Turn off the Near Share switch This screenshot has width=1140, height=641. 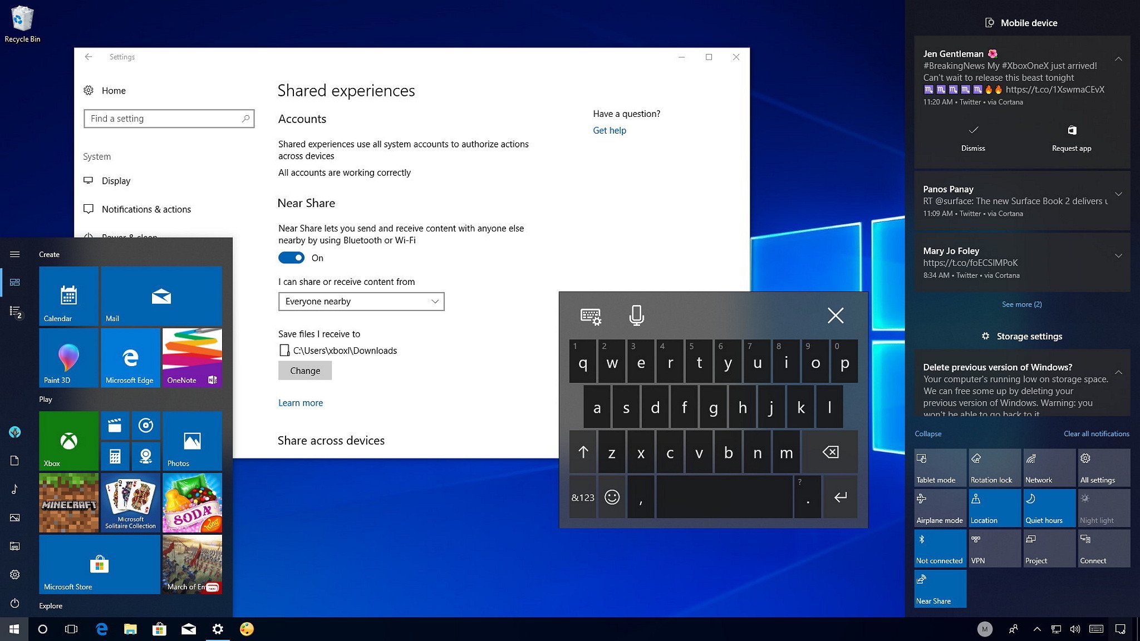[x=291, y=258]
